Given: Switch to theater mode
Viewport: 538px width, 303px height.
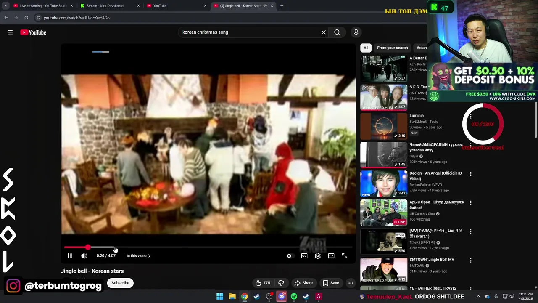Looking at the screenshot, I should point(331,255).
